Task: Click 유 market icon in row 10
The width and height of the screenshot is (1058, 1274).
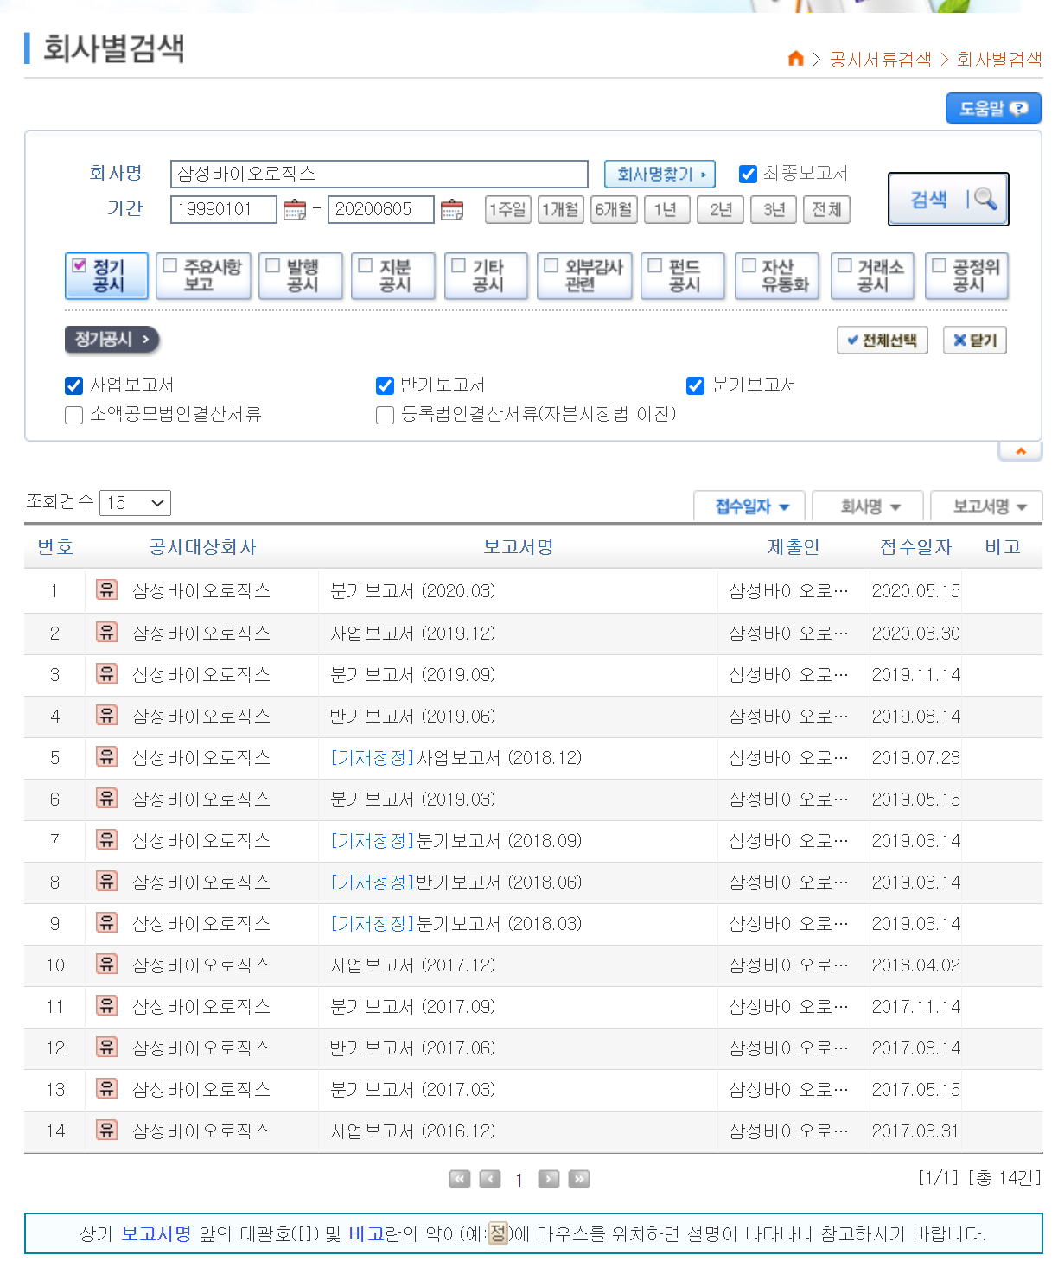Action: point(106,965)
